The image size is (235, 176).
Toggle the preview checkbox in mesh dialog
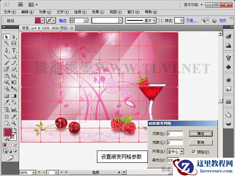tap(194, 152)
